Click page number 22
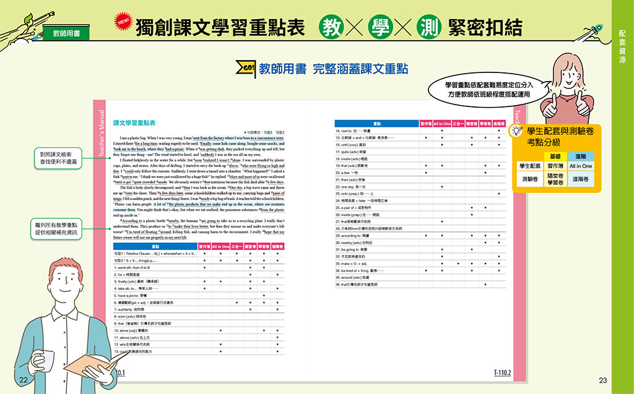This screenshot has height=394, width=634. 24,380
